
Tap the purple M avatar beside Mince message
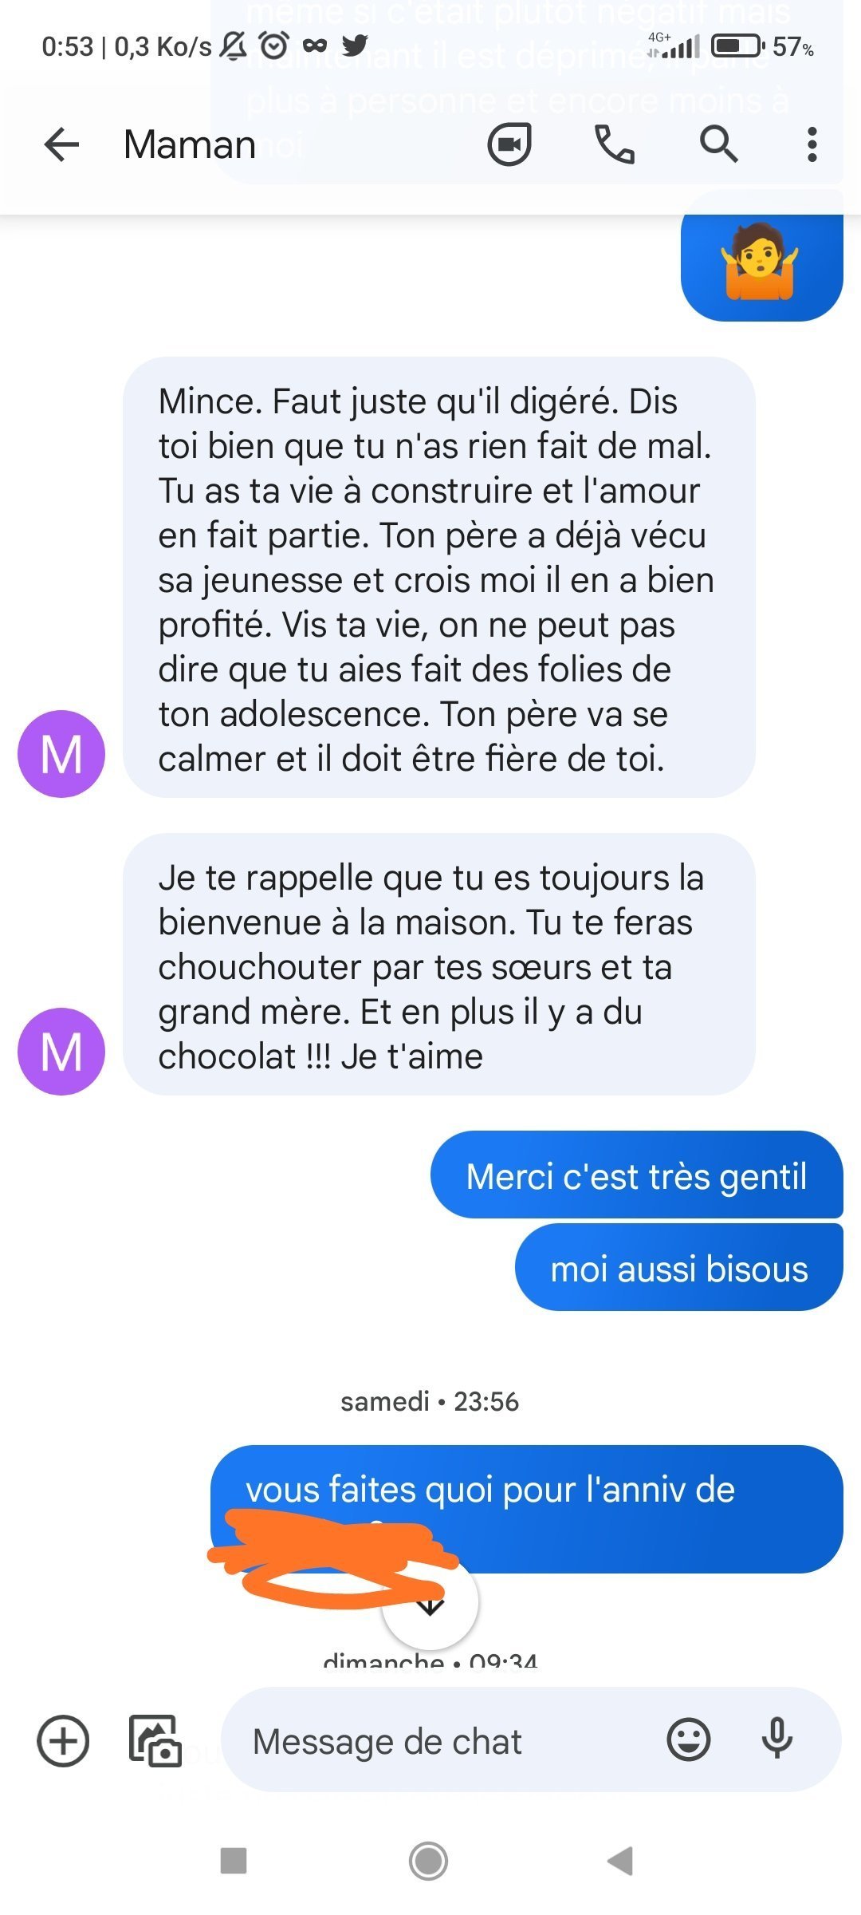[x=61, y=753]
